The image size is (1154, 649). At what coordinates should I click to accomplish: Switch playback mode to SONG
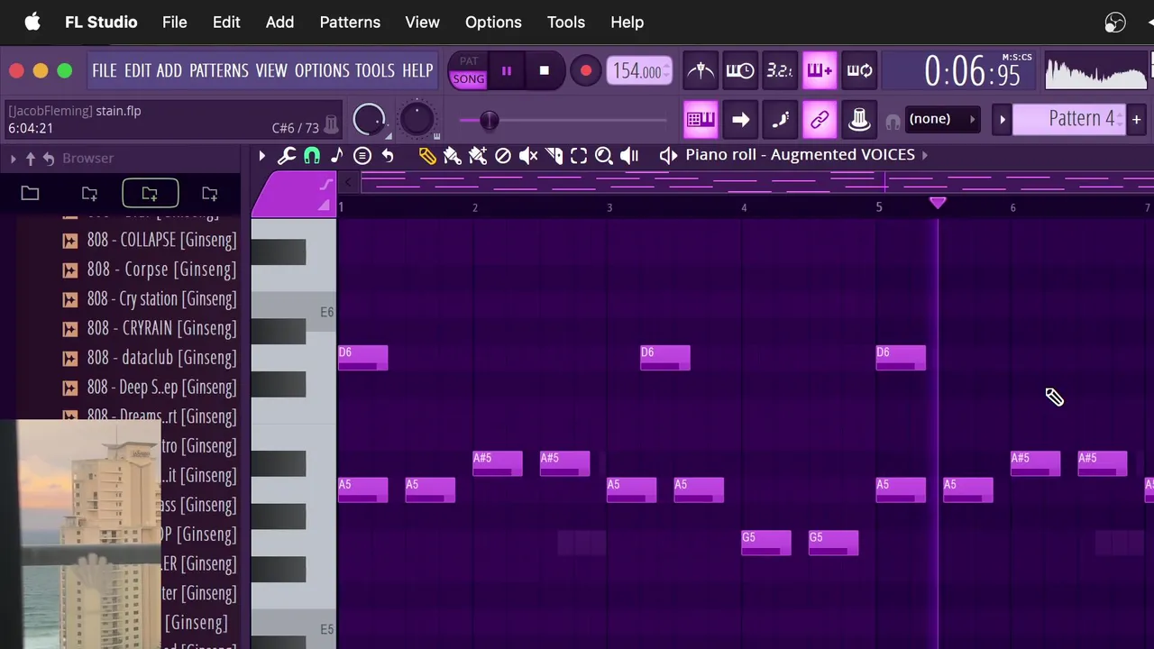pyautogui.click(x=469, y=79)
